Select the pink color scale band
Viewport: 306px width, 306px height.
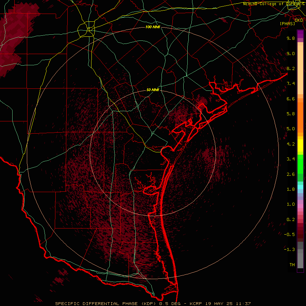pyautogui.click(x=300, y=206)
